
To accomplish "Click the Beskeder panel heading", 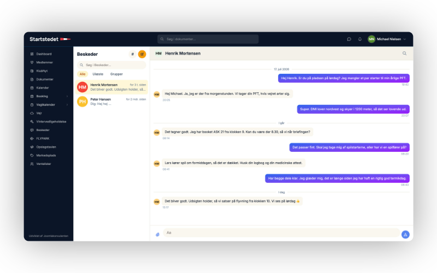I will (x=87, y=54).
